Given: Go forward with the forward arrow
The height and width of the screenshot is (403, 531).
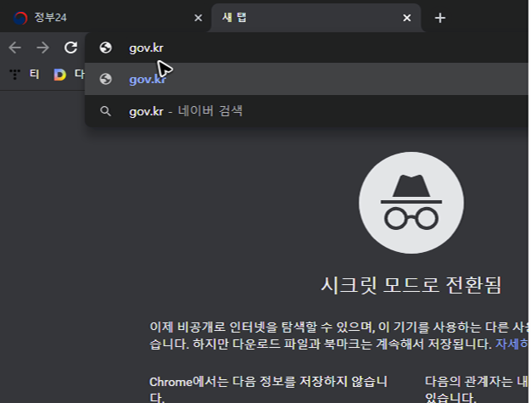Looking at the screenshot, I should click(x=42, y=48).
